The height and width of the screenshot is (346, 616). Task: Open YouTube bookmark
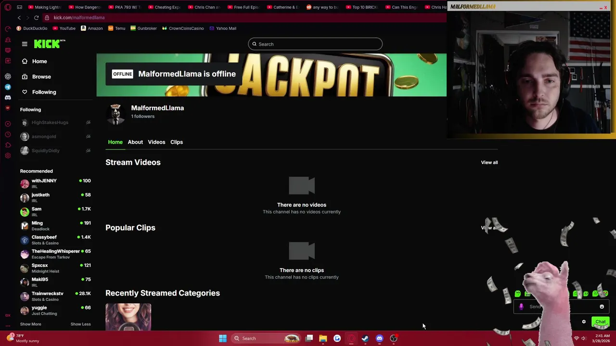(64, 28)
